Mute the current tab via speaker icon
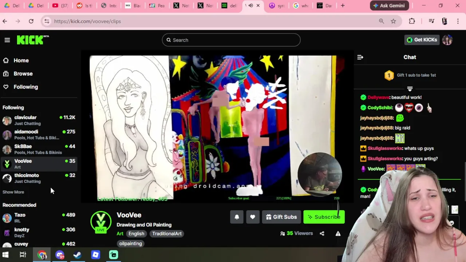466x262 pixels. 250,5
